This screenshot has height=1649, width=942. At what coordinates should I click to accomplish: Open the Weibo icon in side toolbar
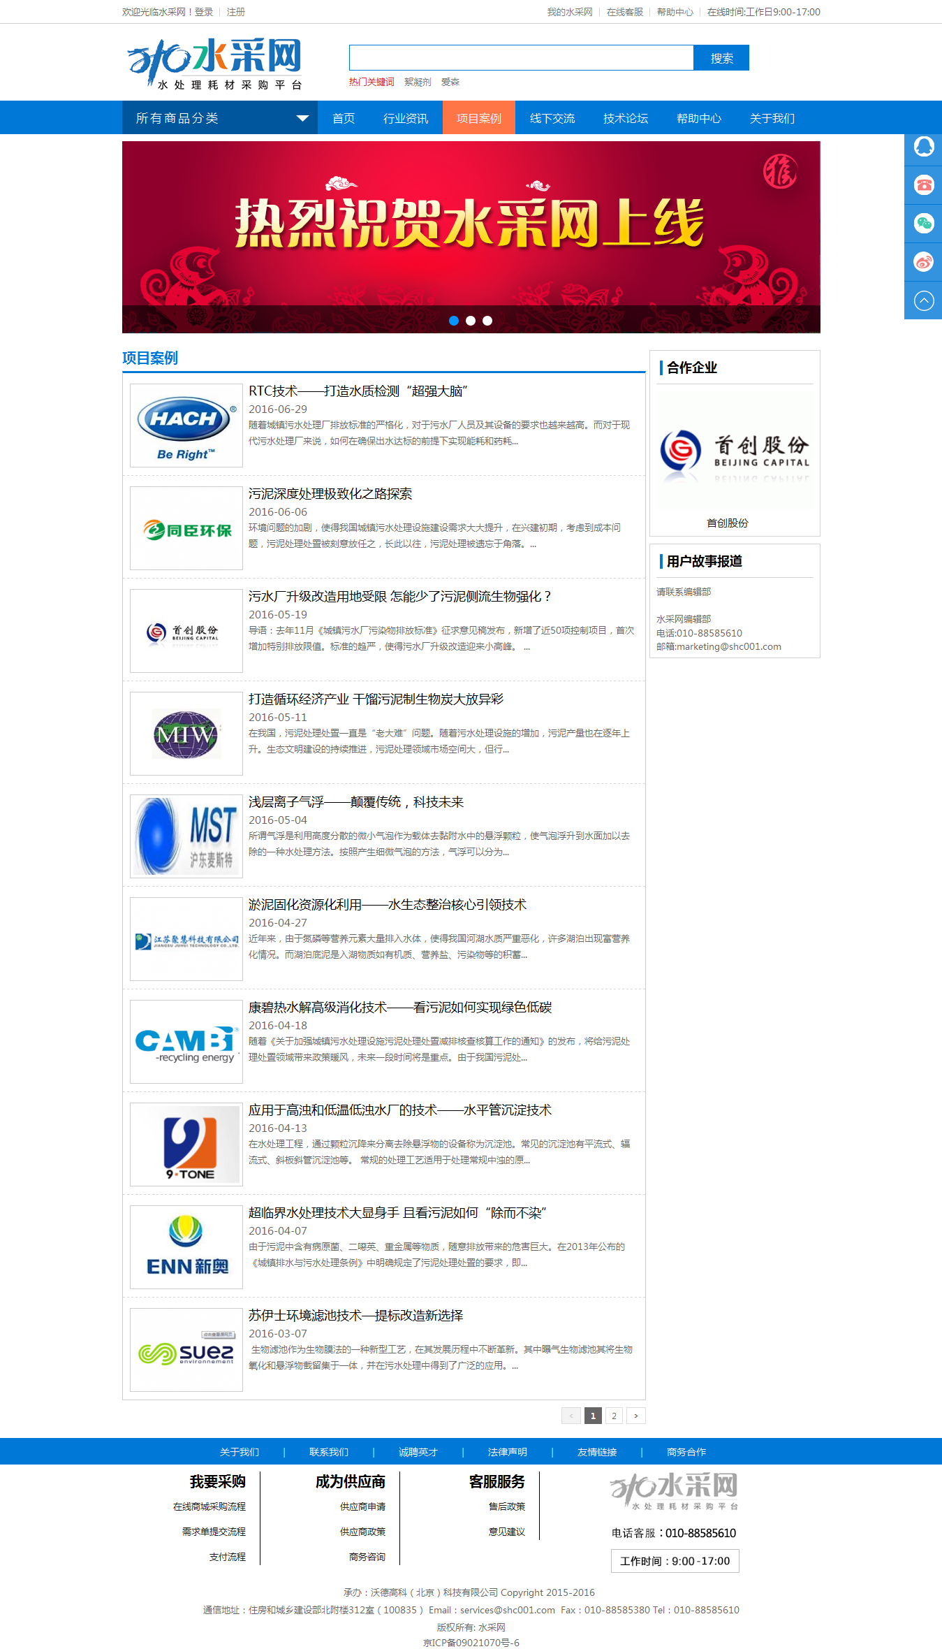click(923, 262)
